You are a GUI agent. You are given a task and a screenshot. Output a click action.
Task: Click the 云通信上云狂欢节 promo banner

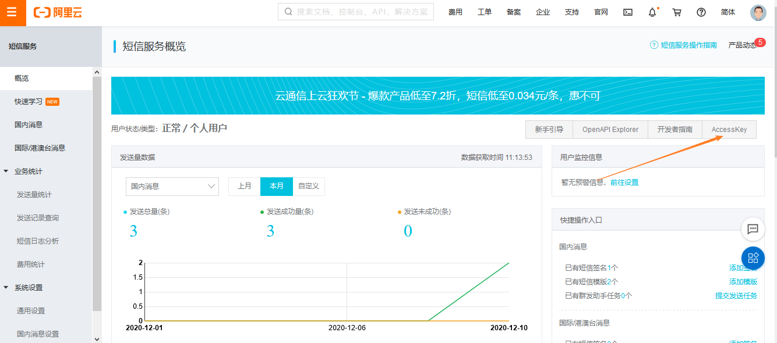438,95
